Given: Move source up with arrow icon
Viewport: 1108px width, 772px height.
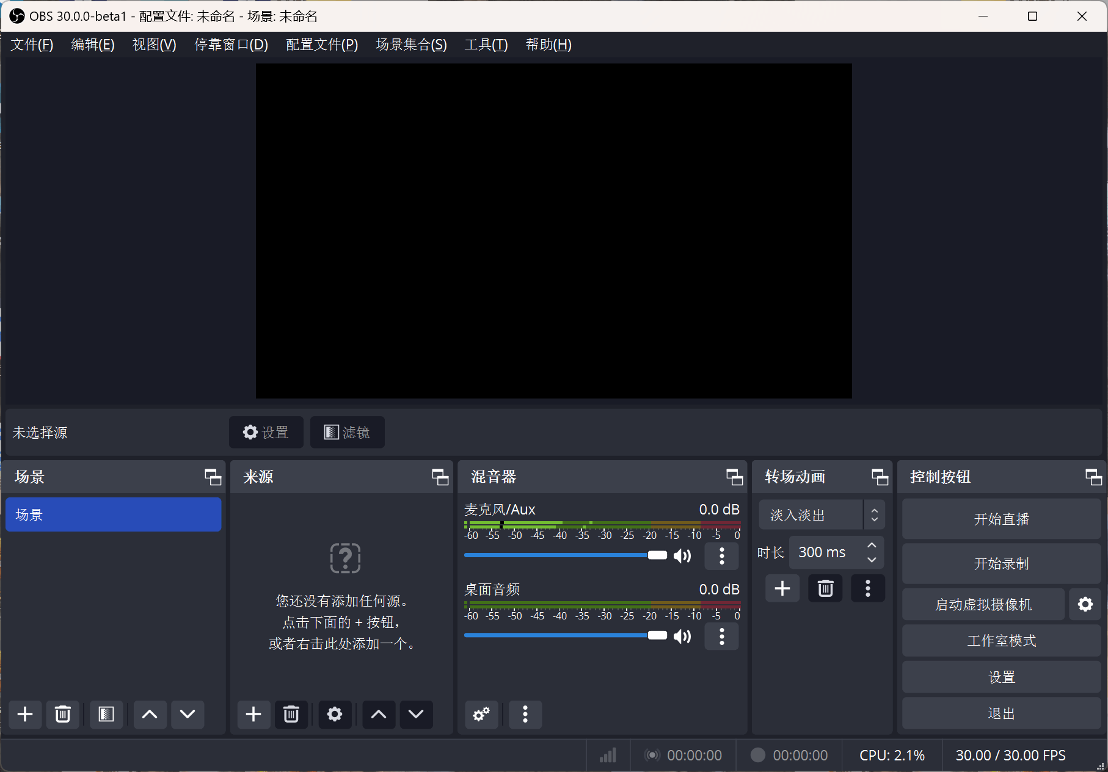Looking at the screenshot, I should click(379, 714).
